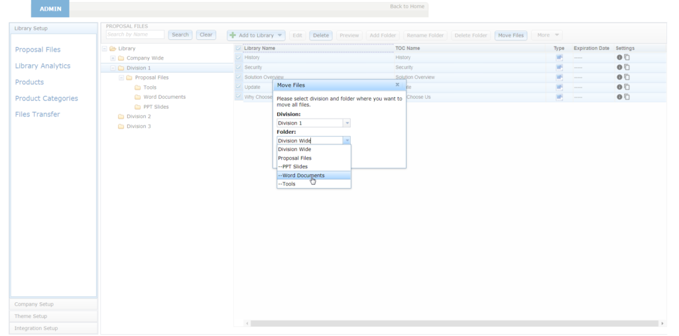Click the info icon in the History row
The image size is (679, 336).
(x=619, y=58)
